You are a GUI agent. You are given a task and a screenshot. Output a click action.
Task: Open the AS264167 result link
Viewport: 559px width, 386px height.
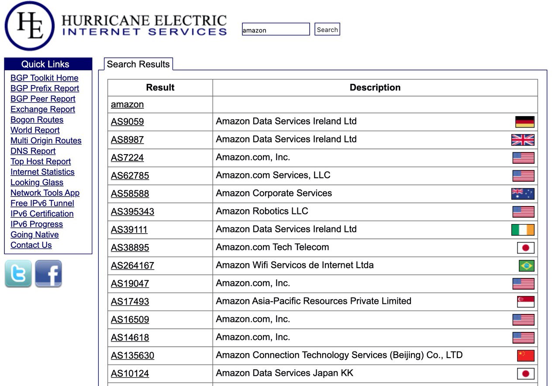coord(132,265)
